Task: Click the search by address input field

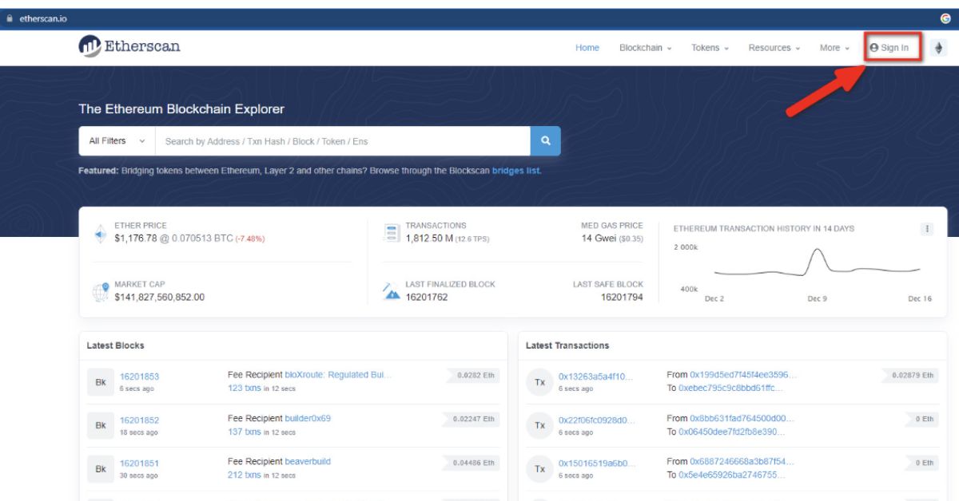Action: [344, 141]
